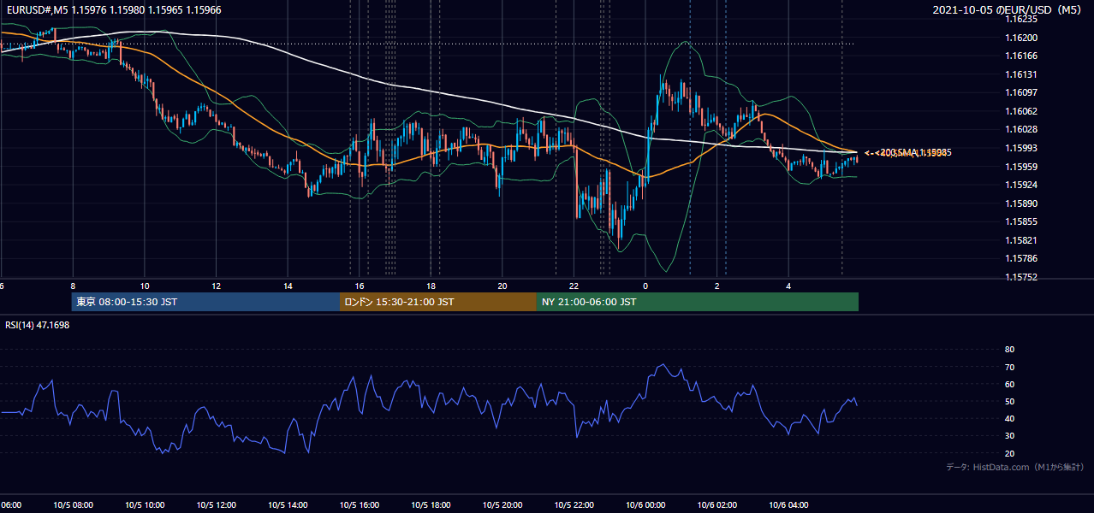Click the 1.15890 price axis label
Screen dimensions: 1094x513
pyautogui.click(x=1020, y=203)
